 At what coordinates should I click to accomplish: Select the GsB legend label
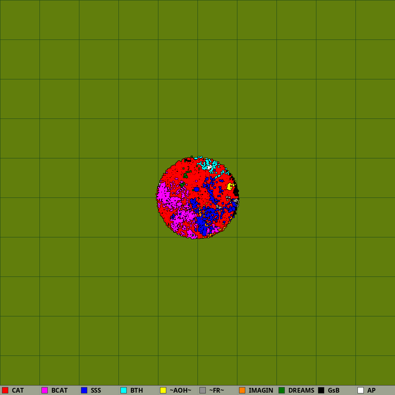[334, 390]
